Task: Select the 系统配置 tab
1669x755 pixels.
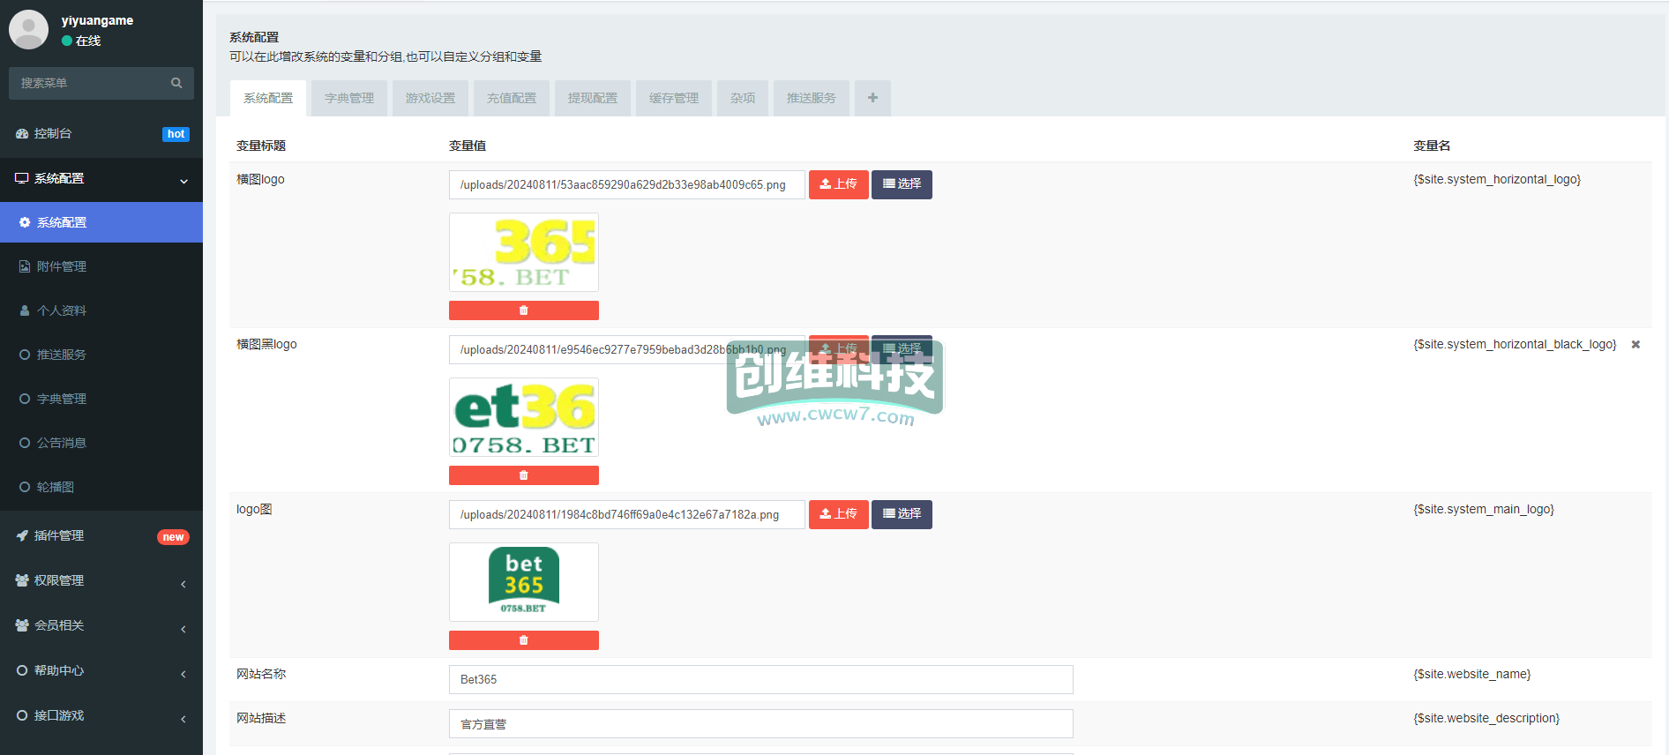Action: coord(268,98)
